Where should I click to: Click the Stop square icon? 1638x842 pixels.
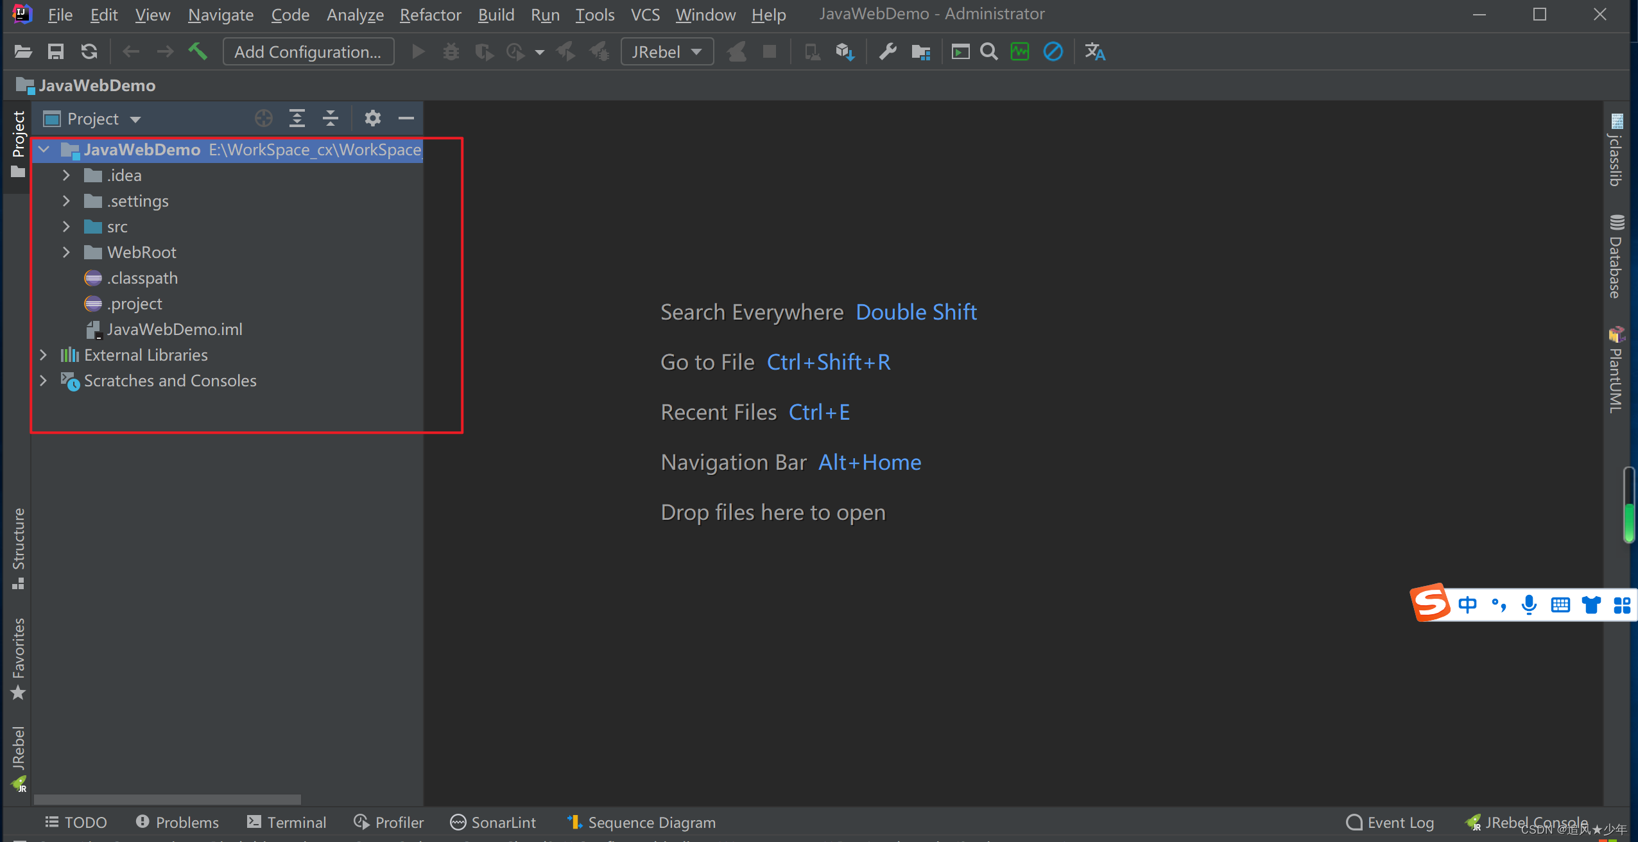coord(769,51)
